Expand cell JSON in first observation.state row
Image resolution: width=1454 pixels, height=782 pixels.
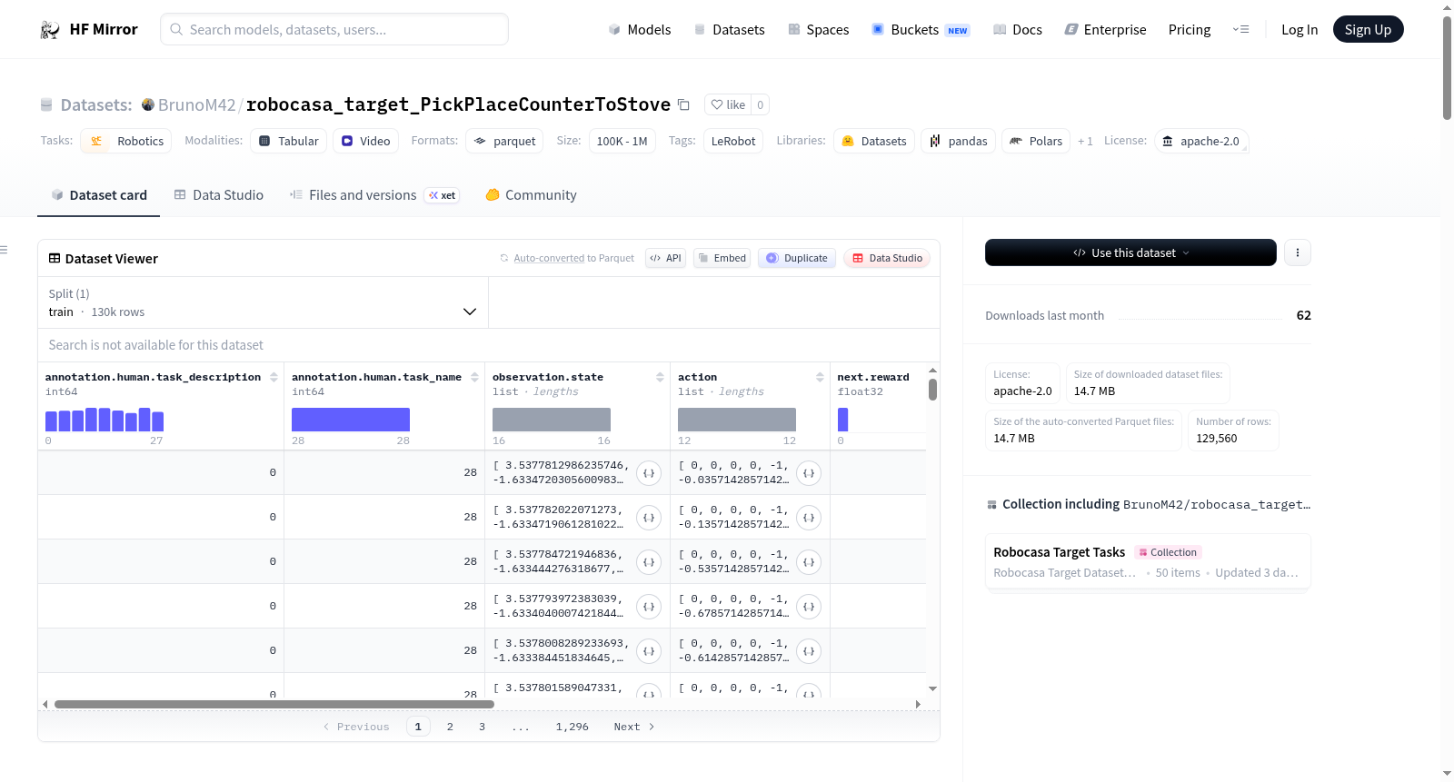pyautogui.click(x=649, y=473)
